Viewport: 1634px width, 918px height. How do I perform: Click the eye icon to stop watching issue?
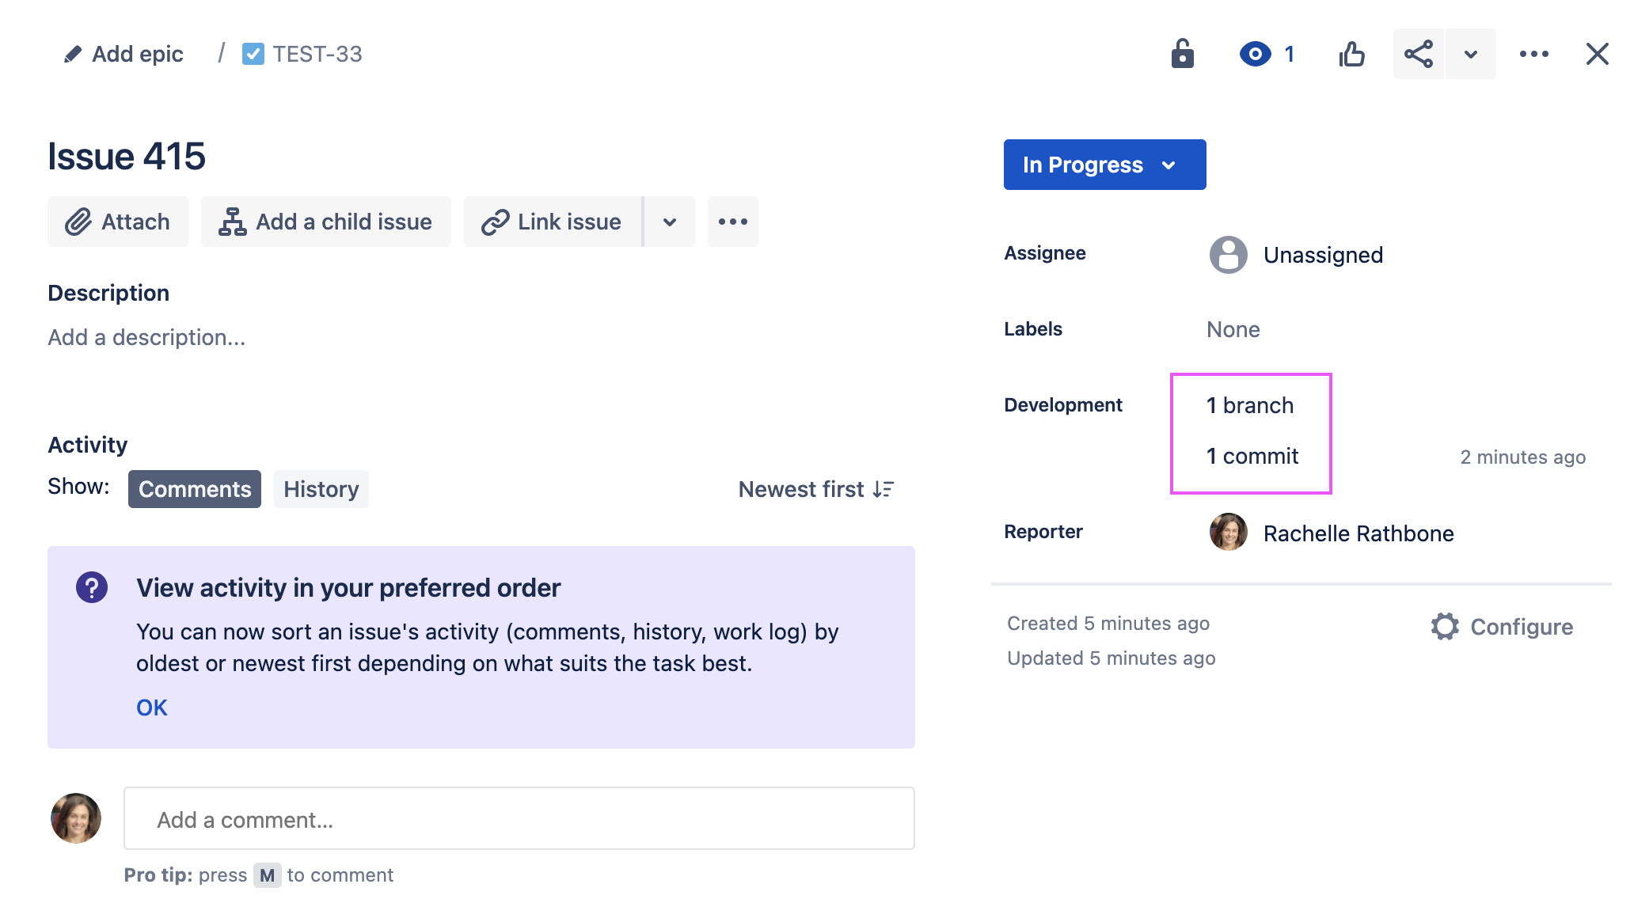tap(1256, 54)
